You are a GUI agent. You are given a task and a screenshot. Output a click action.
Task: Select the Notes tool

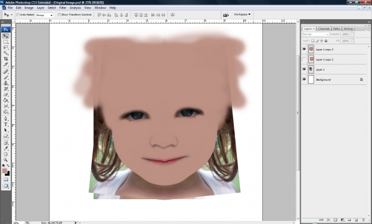[x=6, y=143]
